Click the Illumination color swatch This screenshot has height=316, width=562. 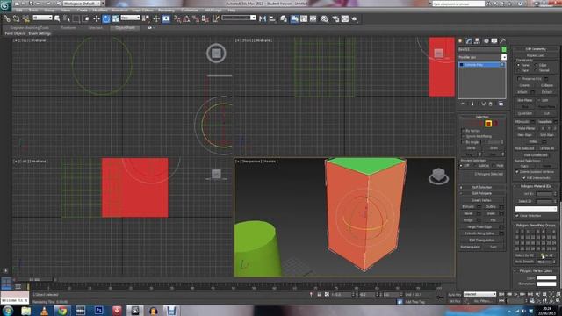point(546,284)
